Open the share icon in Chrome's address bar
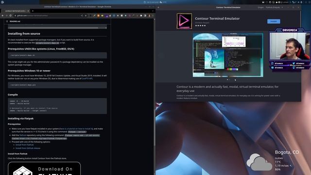This screenshot has height=175, width=311. (82, 16)
